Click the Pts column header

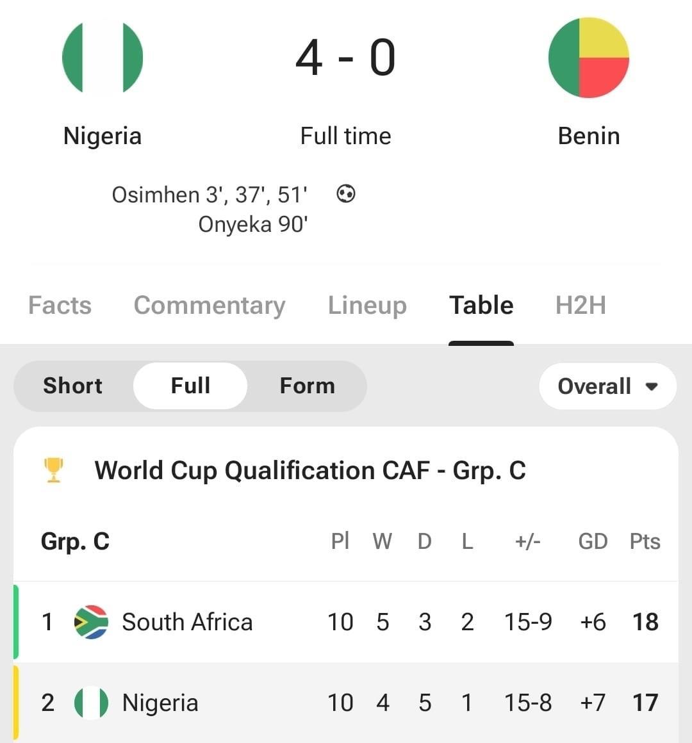(x=645, y=542)
